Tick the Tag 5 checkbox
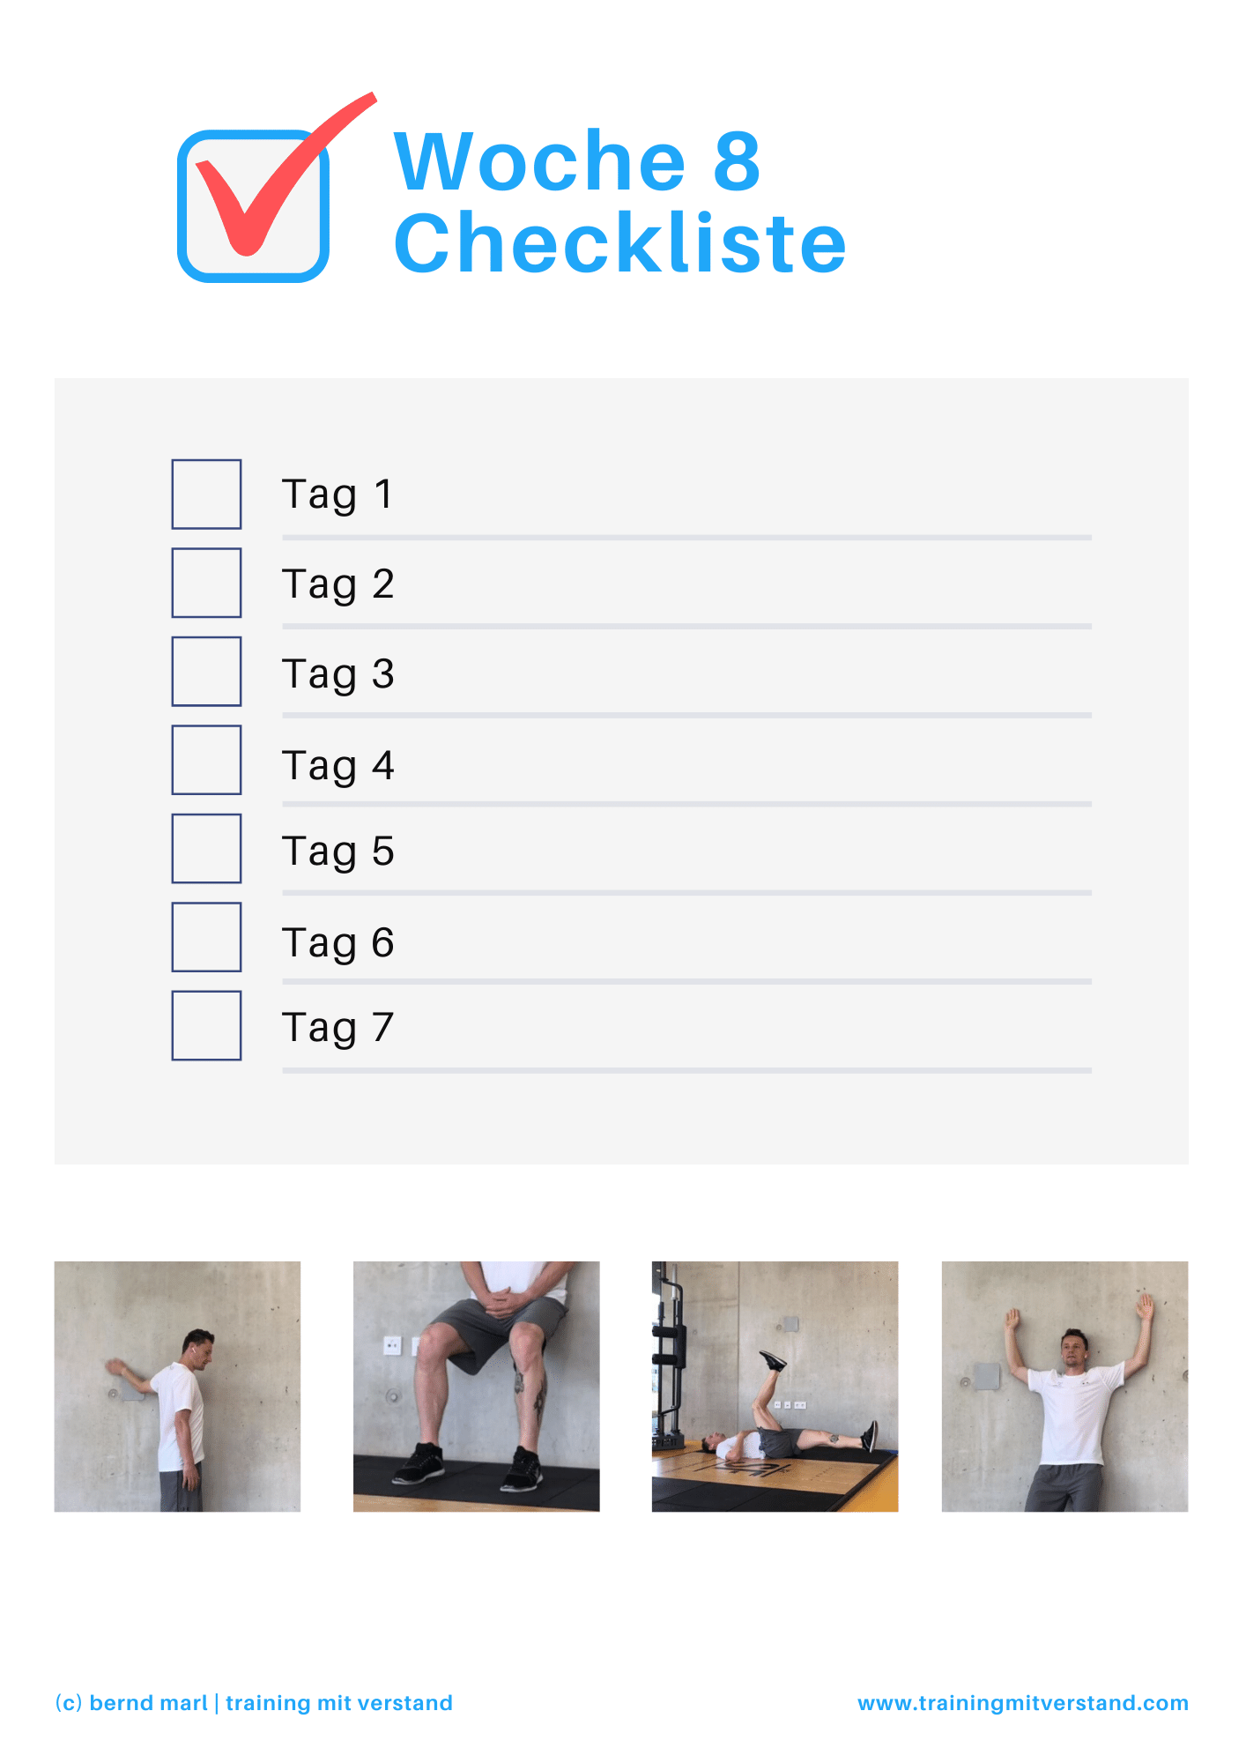This screenshot has width=1246, height=1763. 206,848
